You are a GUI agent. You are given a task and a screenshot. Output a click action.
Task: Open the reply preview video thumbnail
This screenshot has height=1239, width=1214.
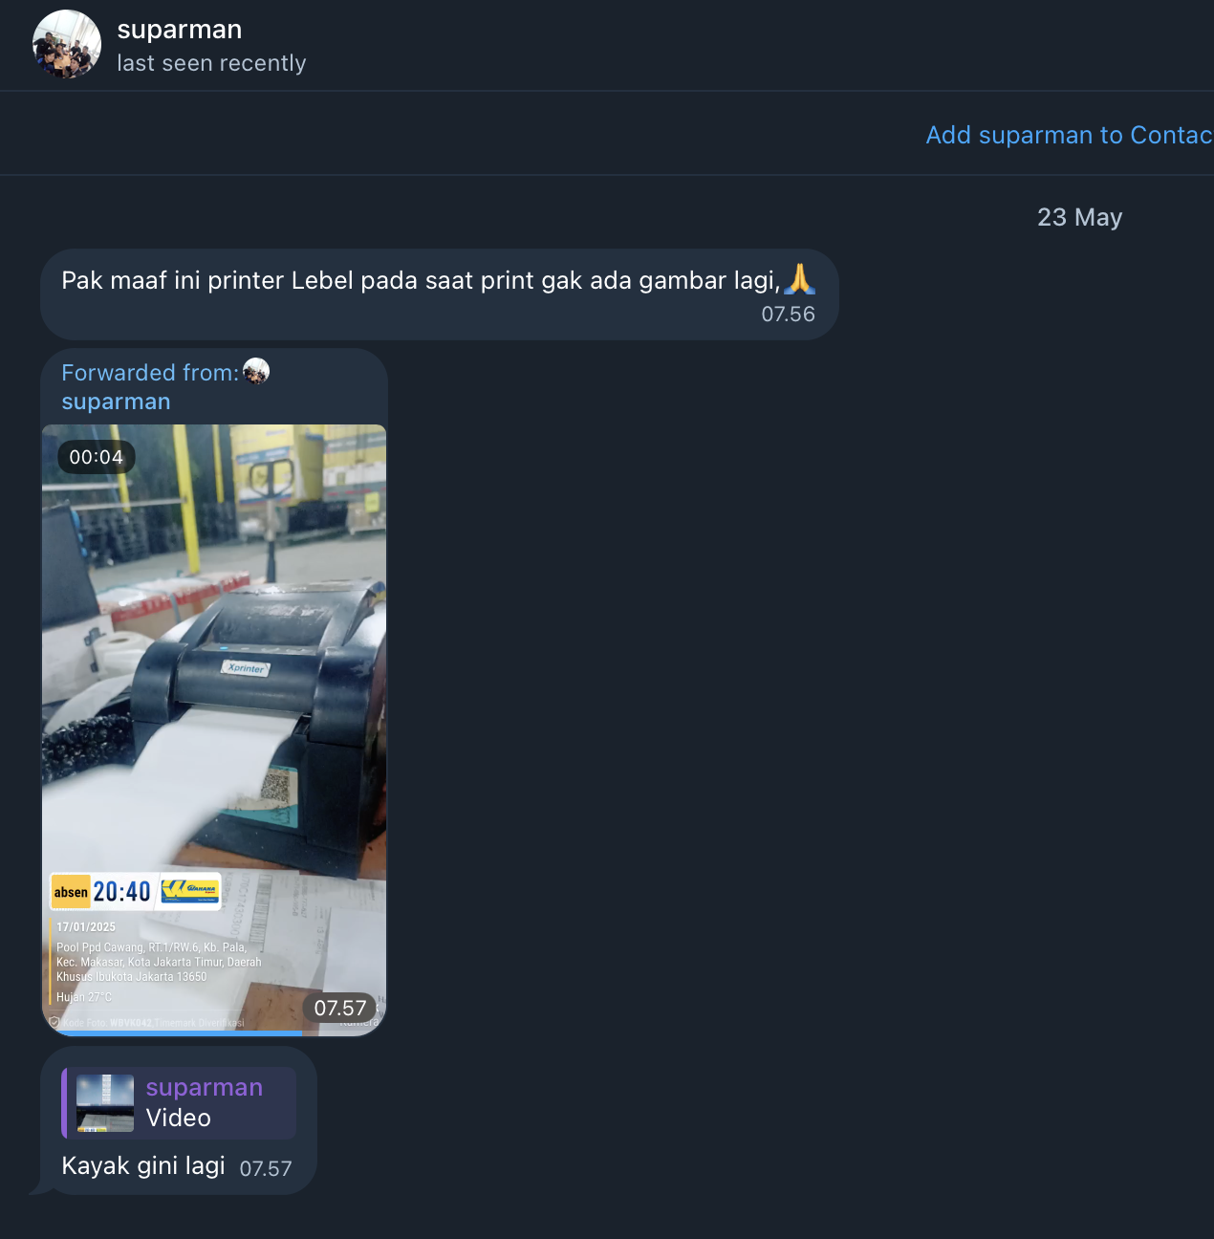pos(105,1103)
